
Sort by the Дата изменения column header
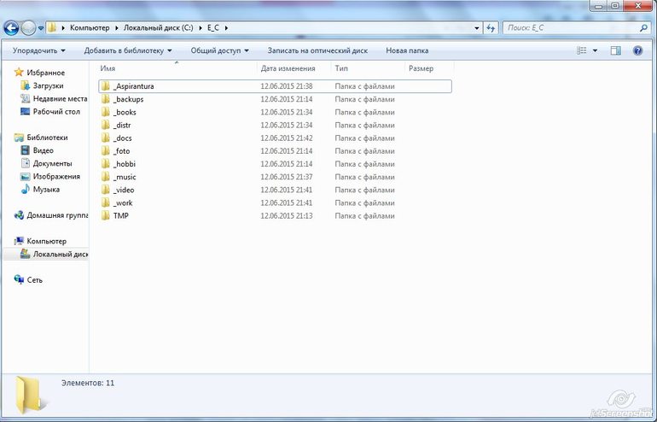(x=288, y=68)
